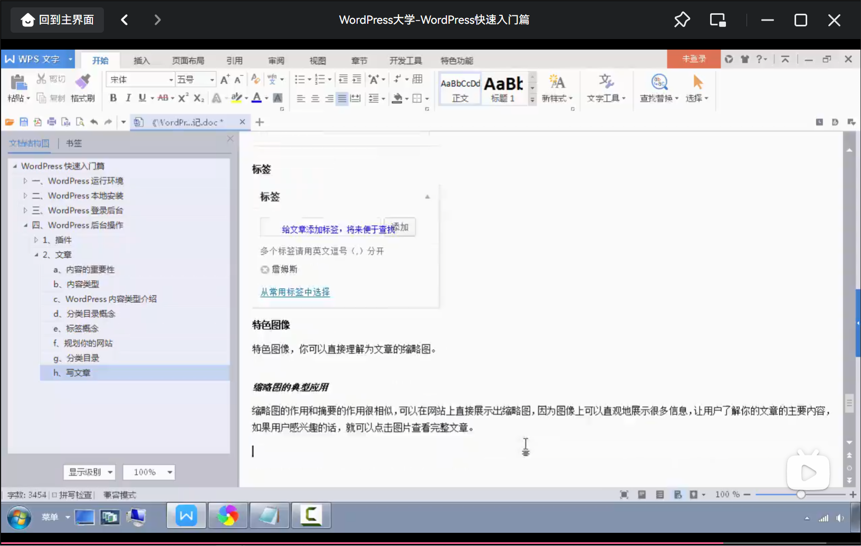Switch to the 插入 ribbon tab

coord(141,61)
